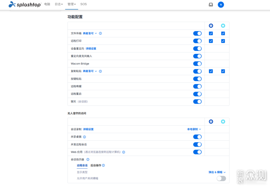Enable the 允许用户关闭横幅 switch
Viewport: 270px width, 187px height.
(221, 178)
